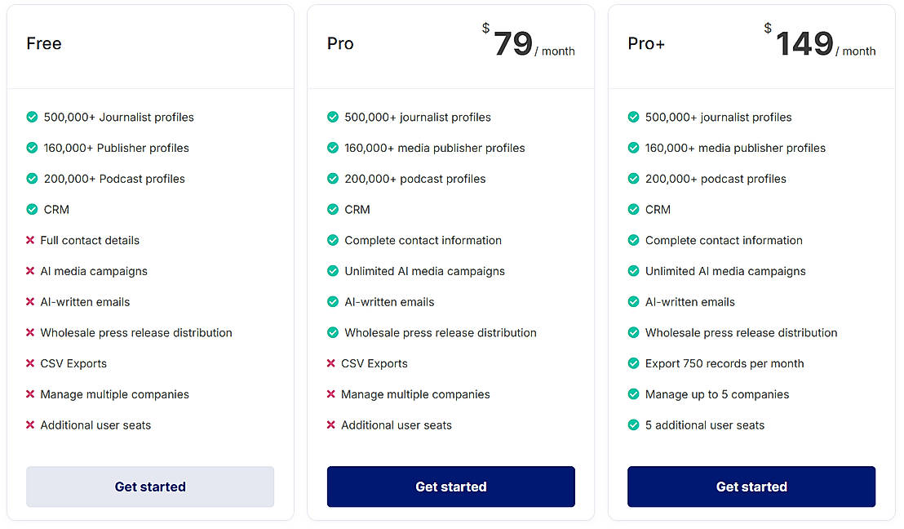Click green check beside 5 additional user seats
The width and height of the screenshot is (904, 529).
(x=633, y=425)
